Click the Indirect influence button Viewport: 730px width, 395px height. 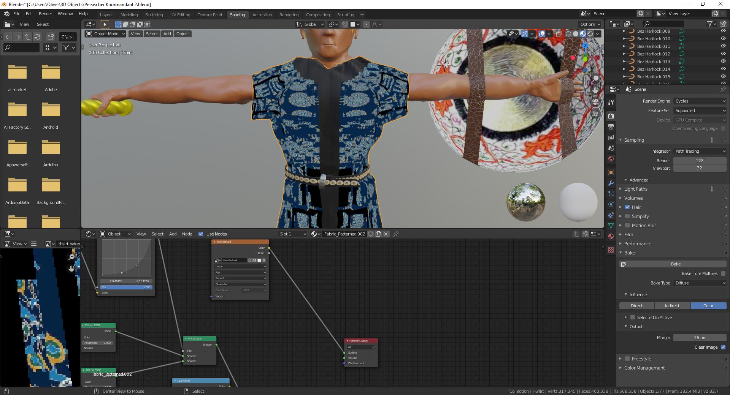[672, 306]
